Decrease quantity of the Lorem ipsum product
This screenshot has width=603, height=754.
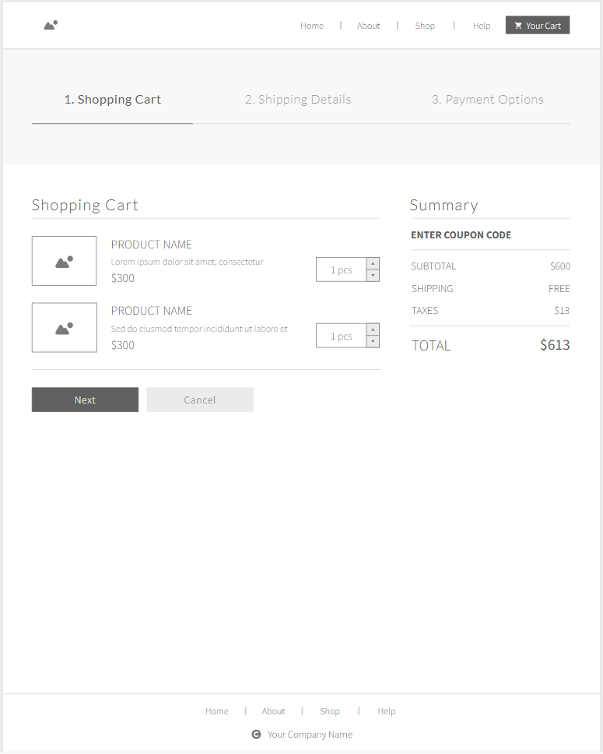click(373, 276)
